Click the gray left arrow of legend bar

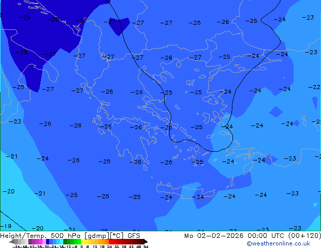click(12, 241)
